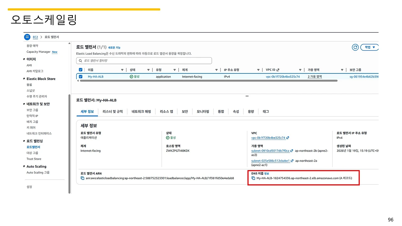This screenshot has height=226, width=402.
Task: Switch to the 세부 정보 tab
Action: click(87, 111)
